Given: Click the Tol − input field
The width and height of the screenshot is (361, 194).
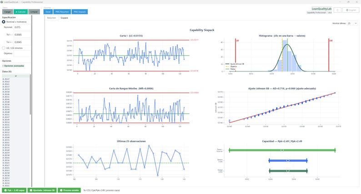Looking at the screenshot, I should [22, 35].
